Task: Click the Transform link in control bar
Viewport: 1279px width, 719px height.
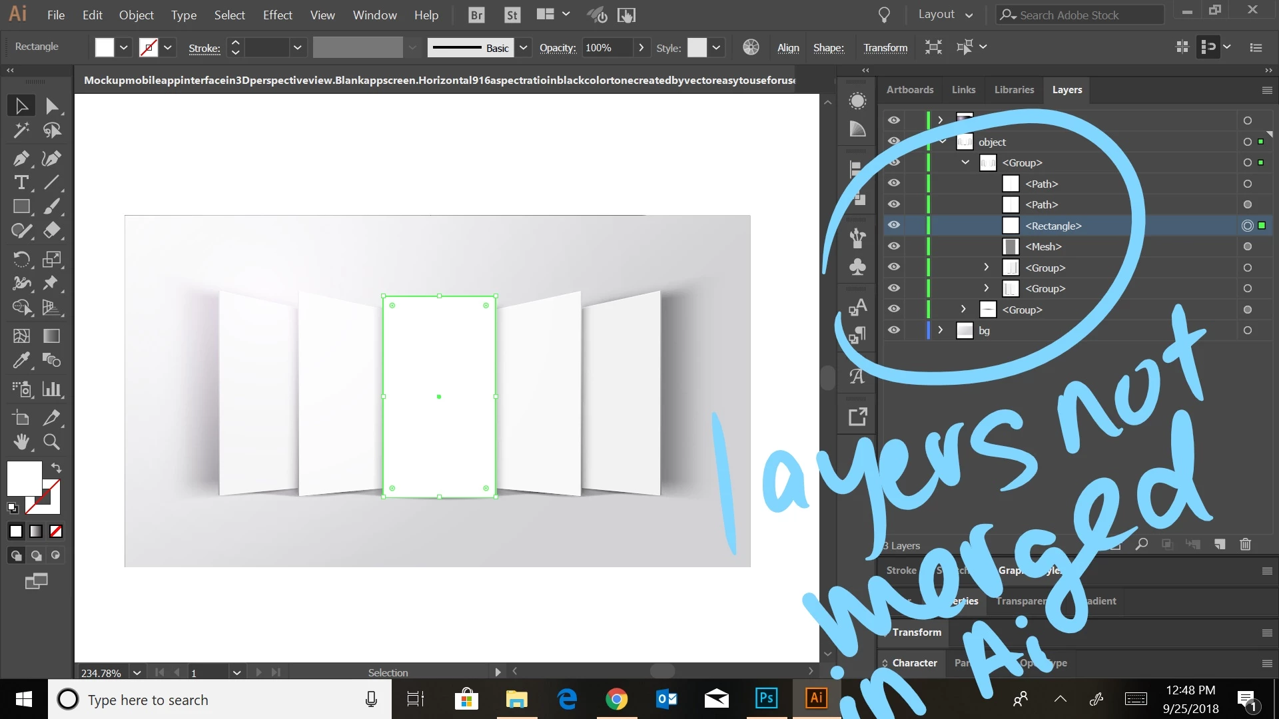Action: 885,48
